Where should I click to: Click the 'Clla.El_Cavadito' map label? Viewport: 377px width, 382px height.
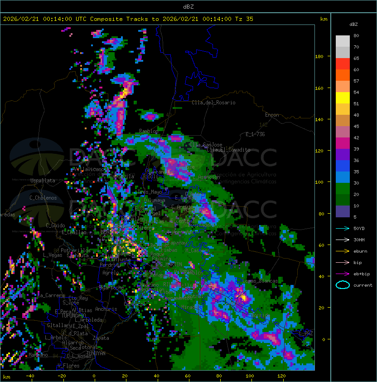[228, 150]
